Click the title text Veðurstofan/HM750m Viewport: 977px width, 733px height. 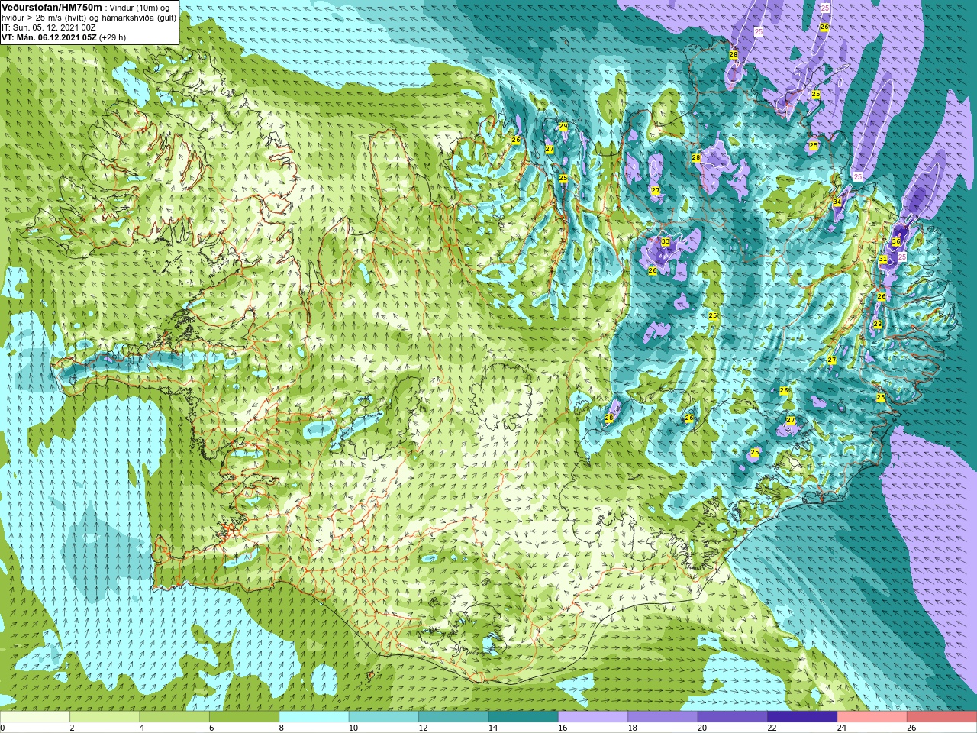point(52,7)
